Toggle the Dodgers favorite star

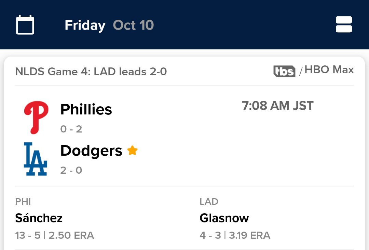coord(132,151)
